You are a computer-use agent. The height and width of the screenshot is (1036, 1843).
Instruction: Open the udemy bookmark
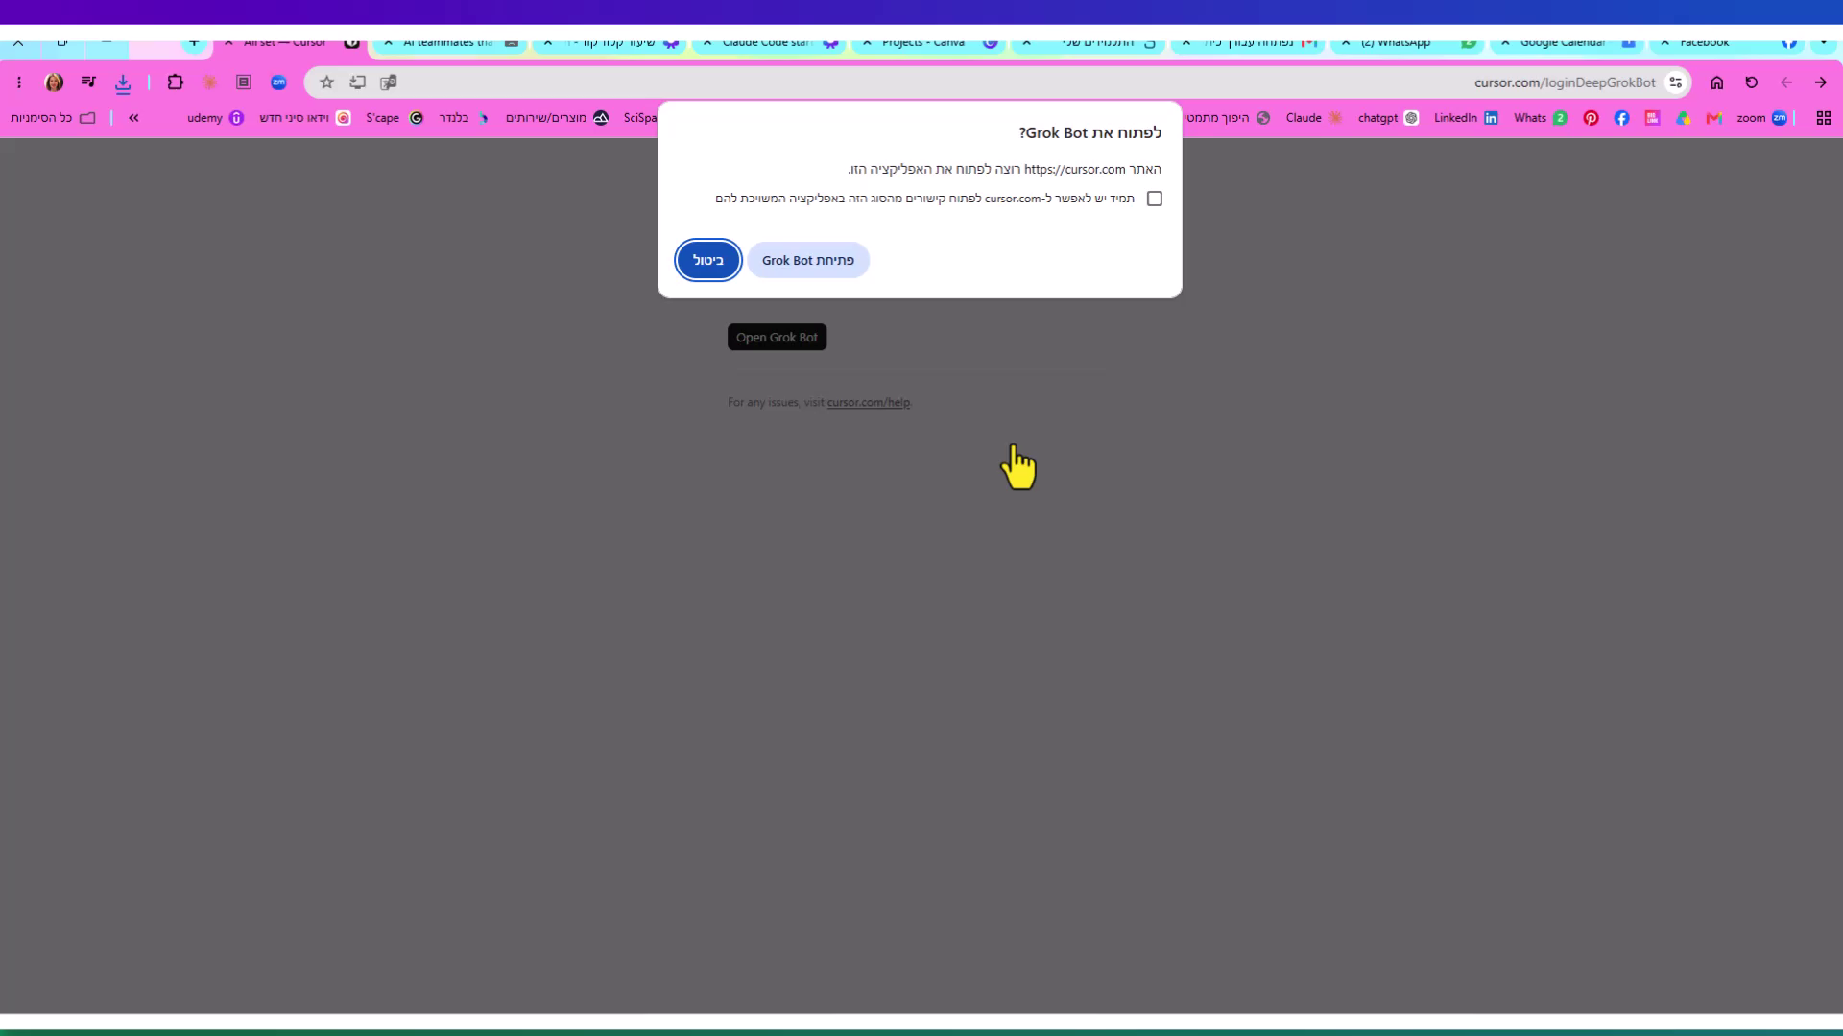(x=216, y=118)
